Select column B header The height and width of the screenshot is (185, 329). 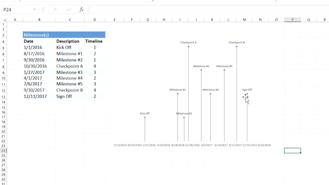click(x=39, y=20)
